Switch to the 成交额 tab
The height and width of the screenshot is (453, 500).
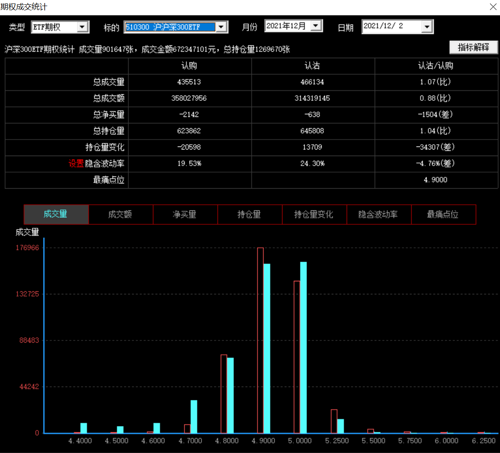(120, 214)
